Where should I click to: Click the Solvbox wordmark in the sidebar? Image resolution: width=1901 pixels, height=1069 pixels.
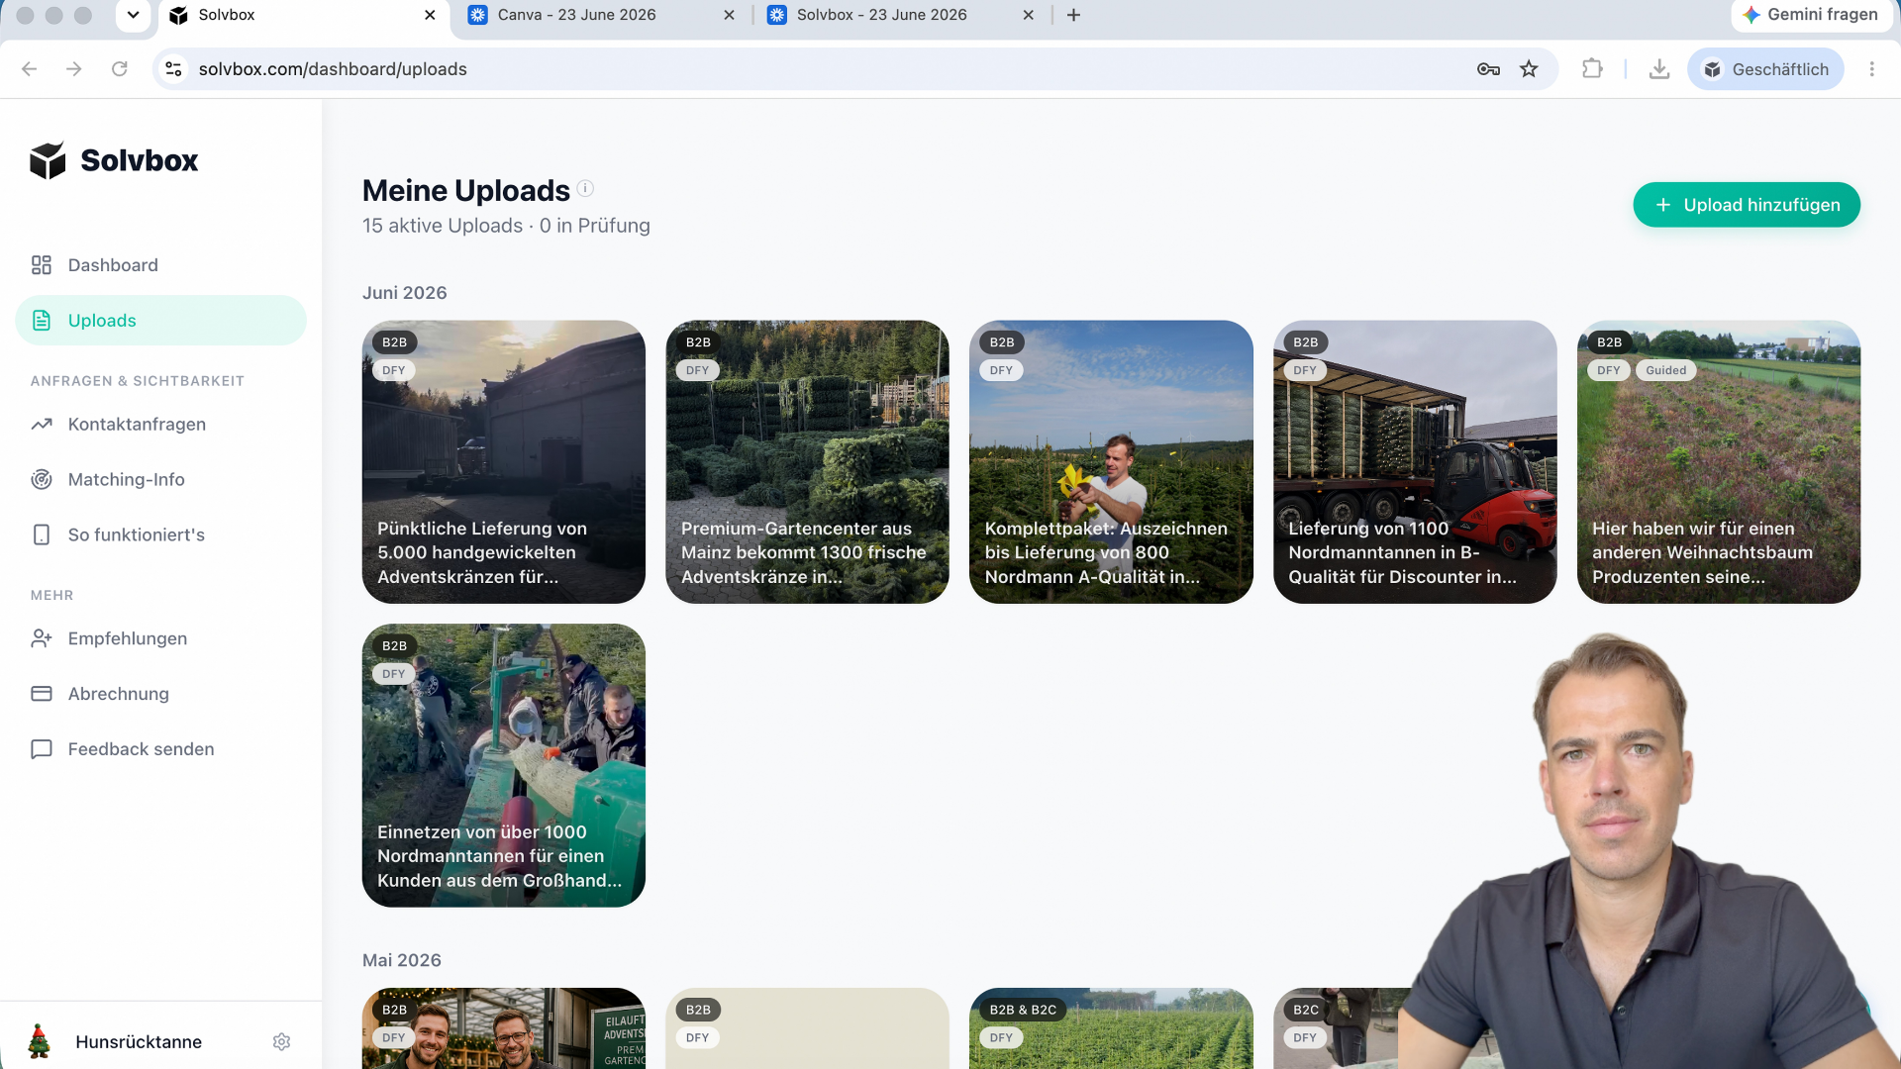pos(140,160)
